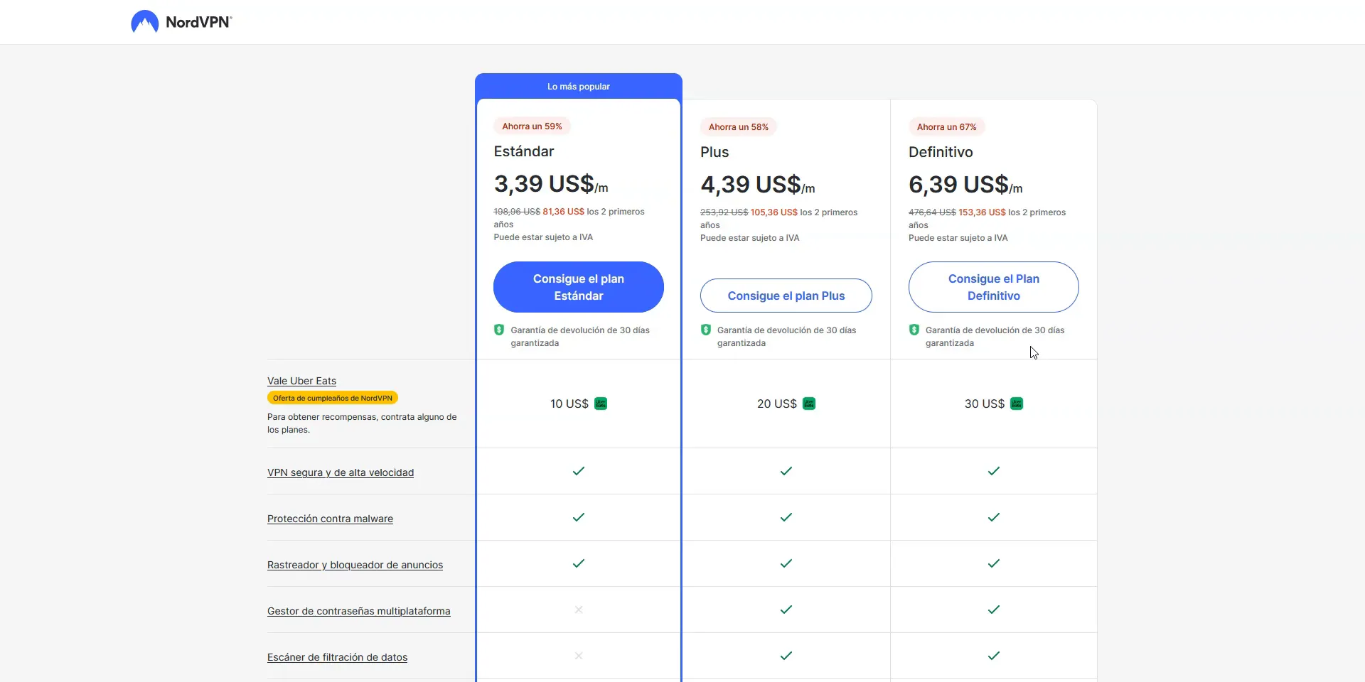The height and width of the screenshot is (682, 1365).
Task: Click the Ahorra un 59% badge
Action: coord(532,126)
